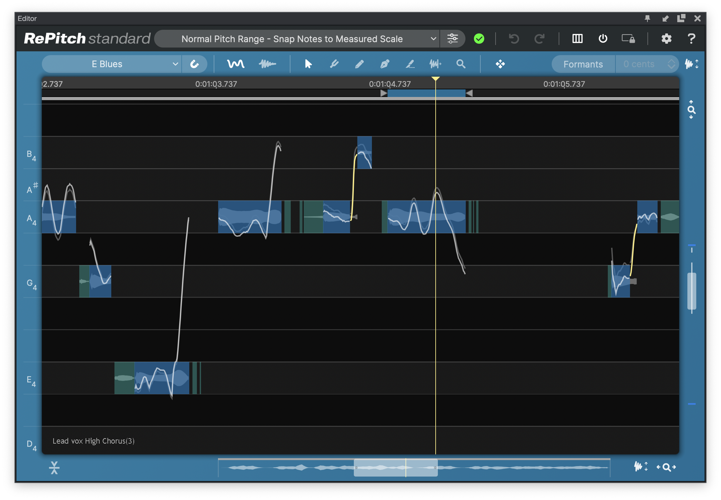This screenshot has width=721, height=500.
Task: Adjust the formants cents stepper arrows
Action: click(671, 64)
